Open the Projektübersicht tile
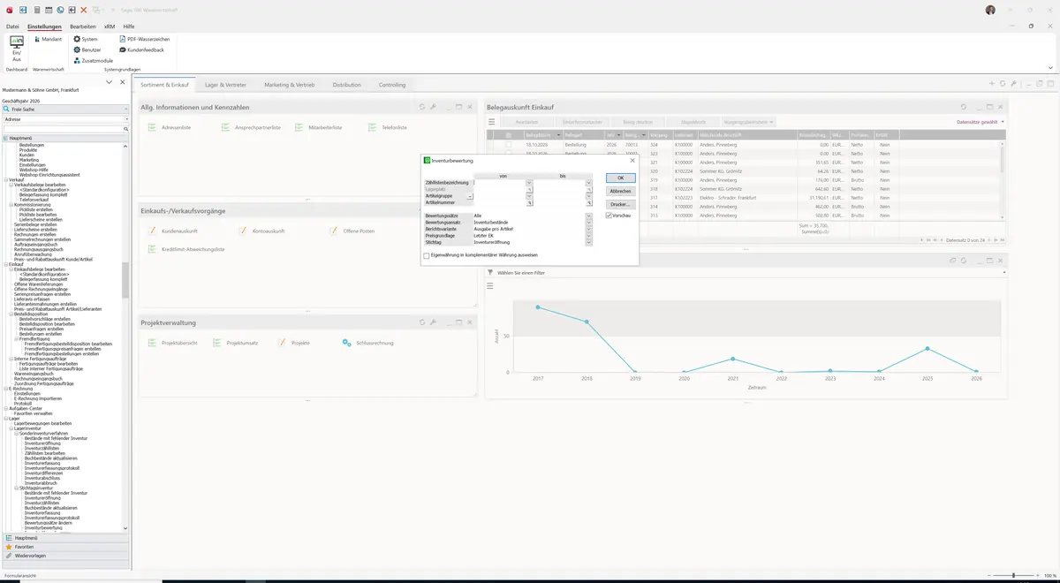This screenshot has width=1060, height=583. tap(172, 343)
